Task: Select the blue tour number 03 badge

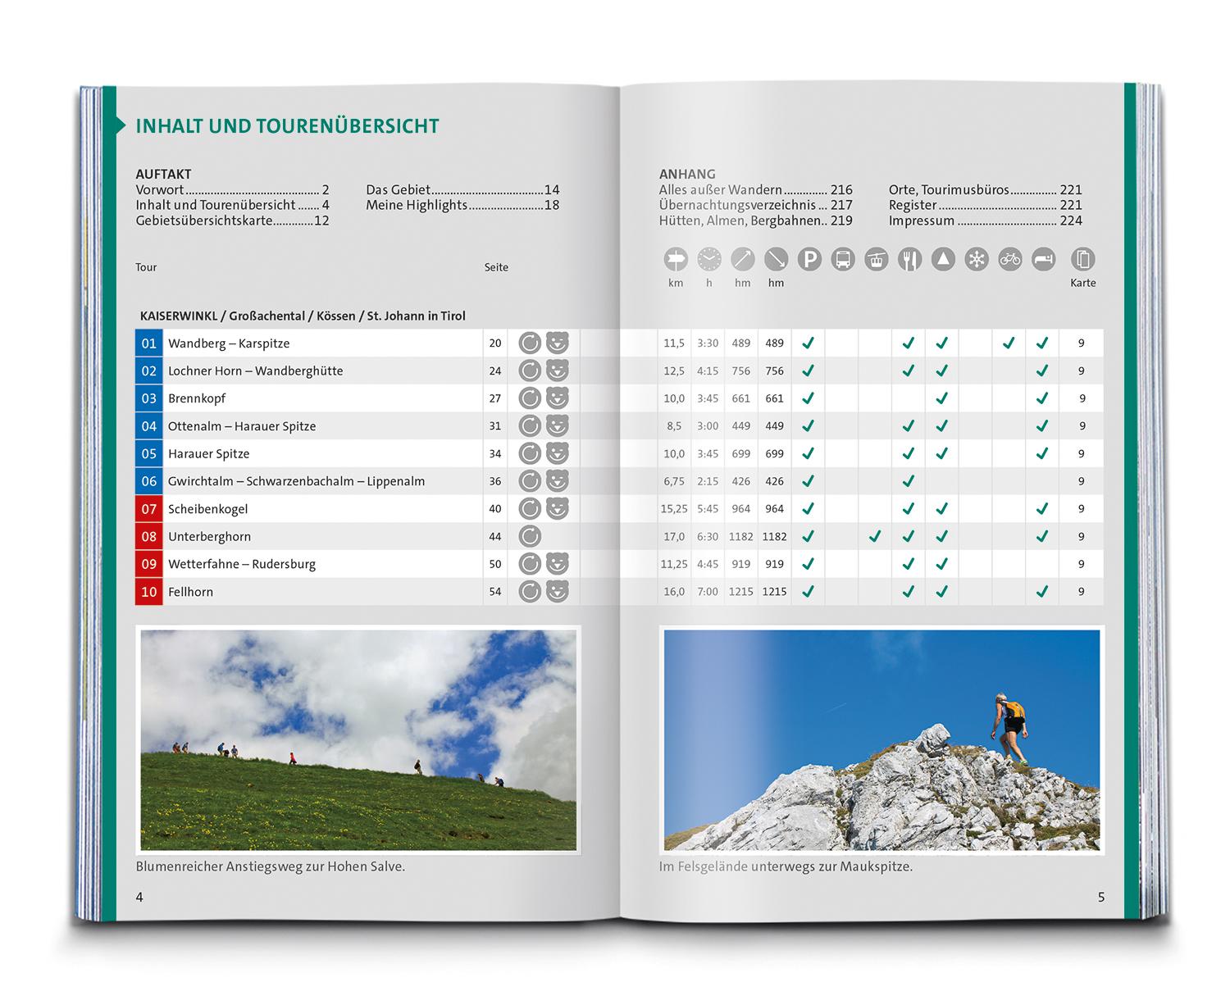Action: click(x=149, y=398)
